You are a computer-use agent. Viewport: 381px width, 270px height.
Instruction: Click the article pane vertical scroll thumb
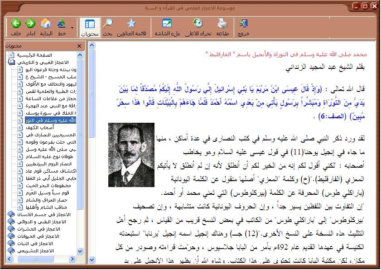point(92,93)
